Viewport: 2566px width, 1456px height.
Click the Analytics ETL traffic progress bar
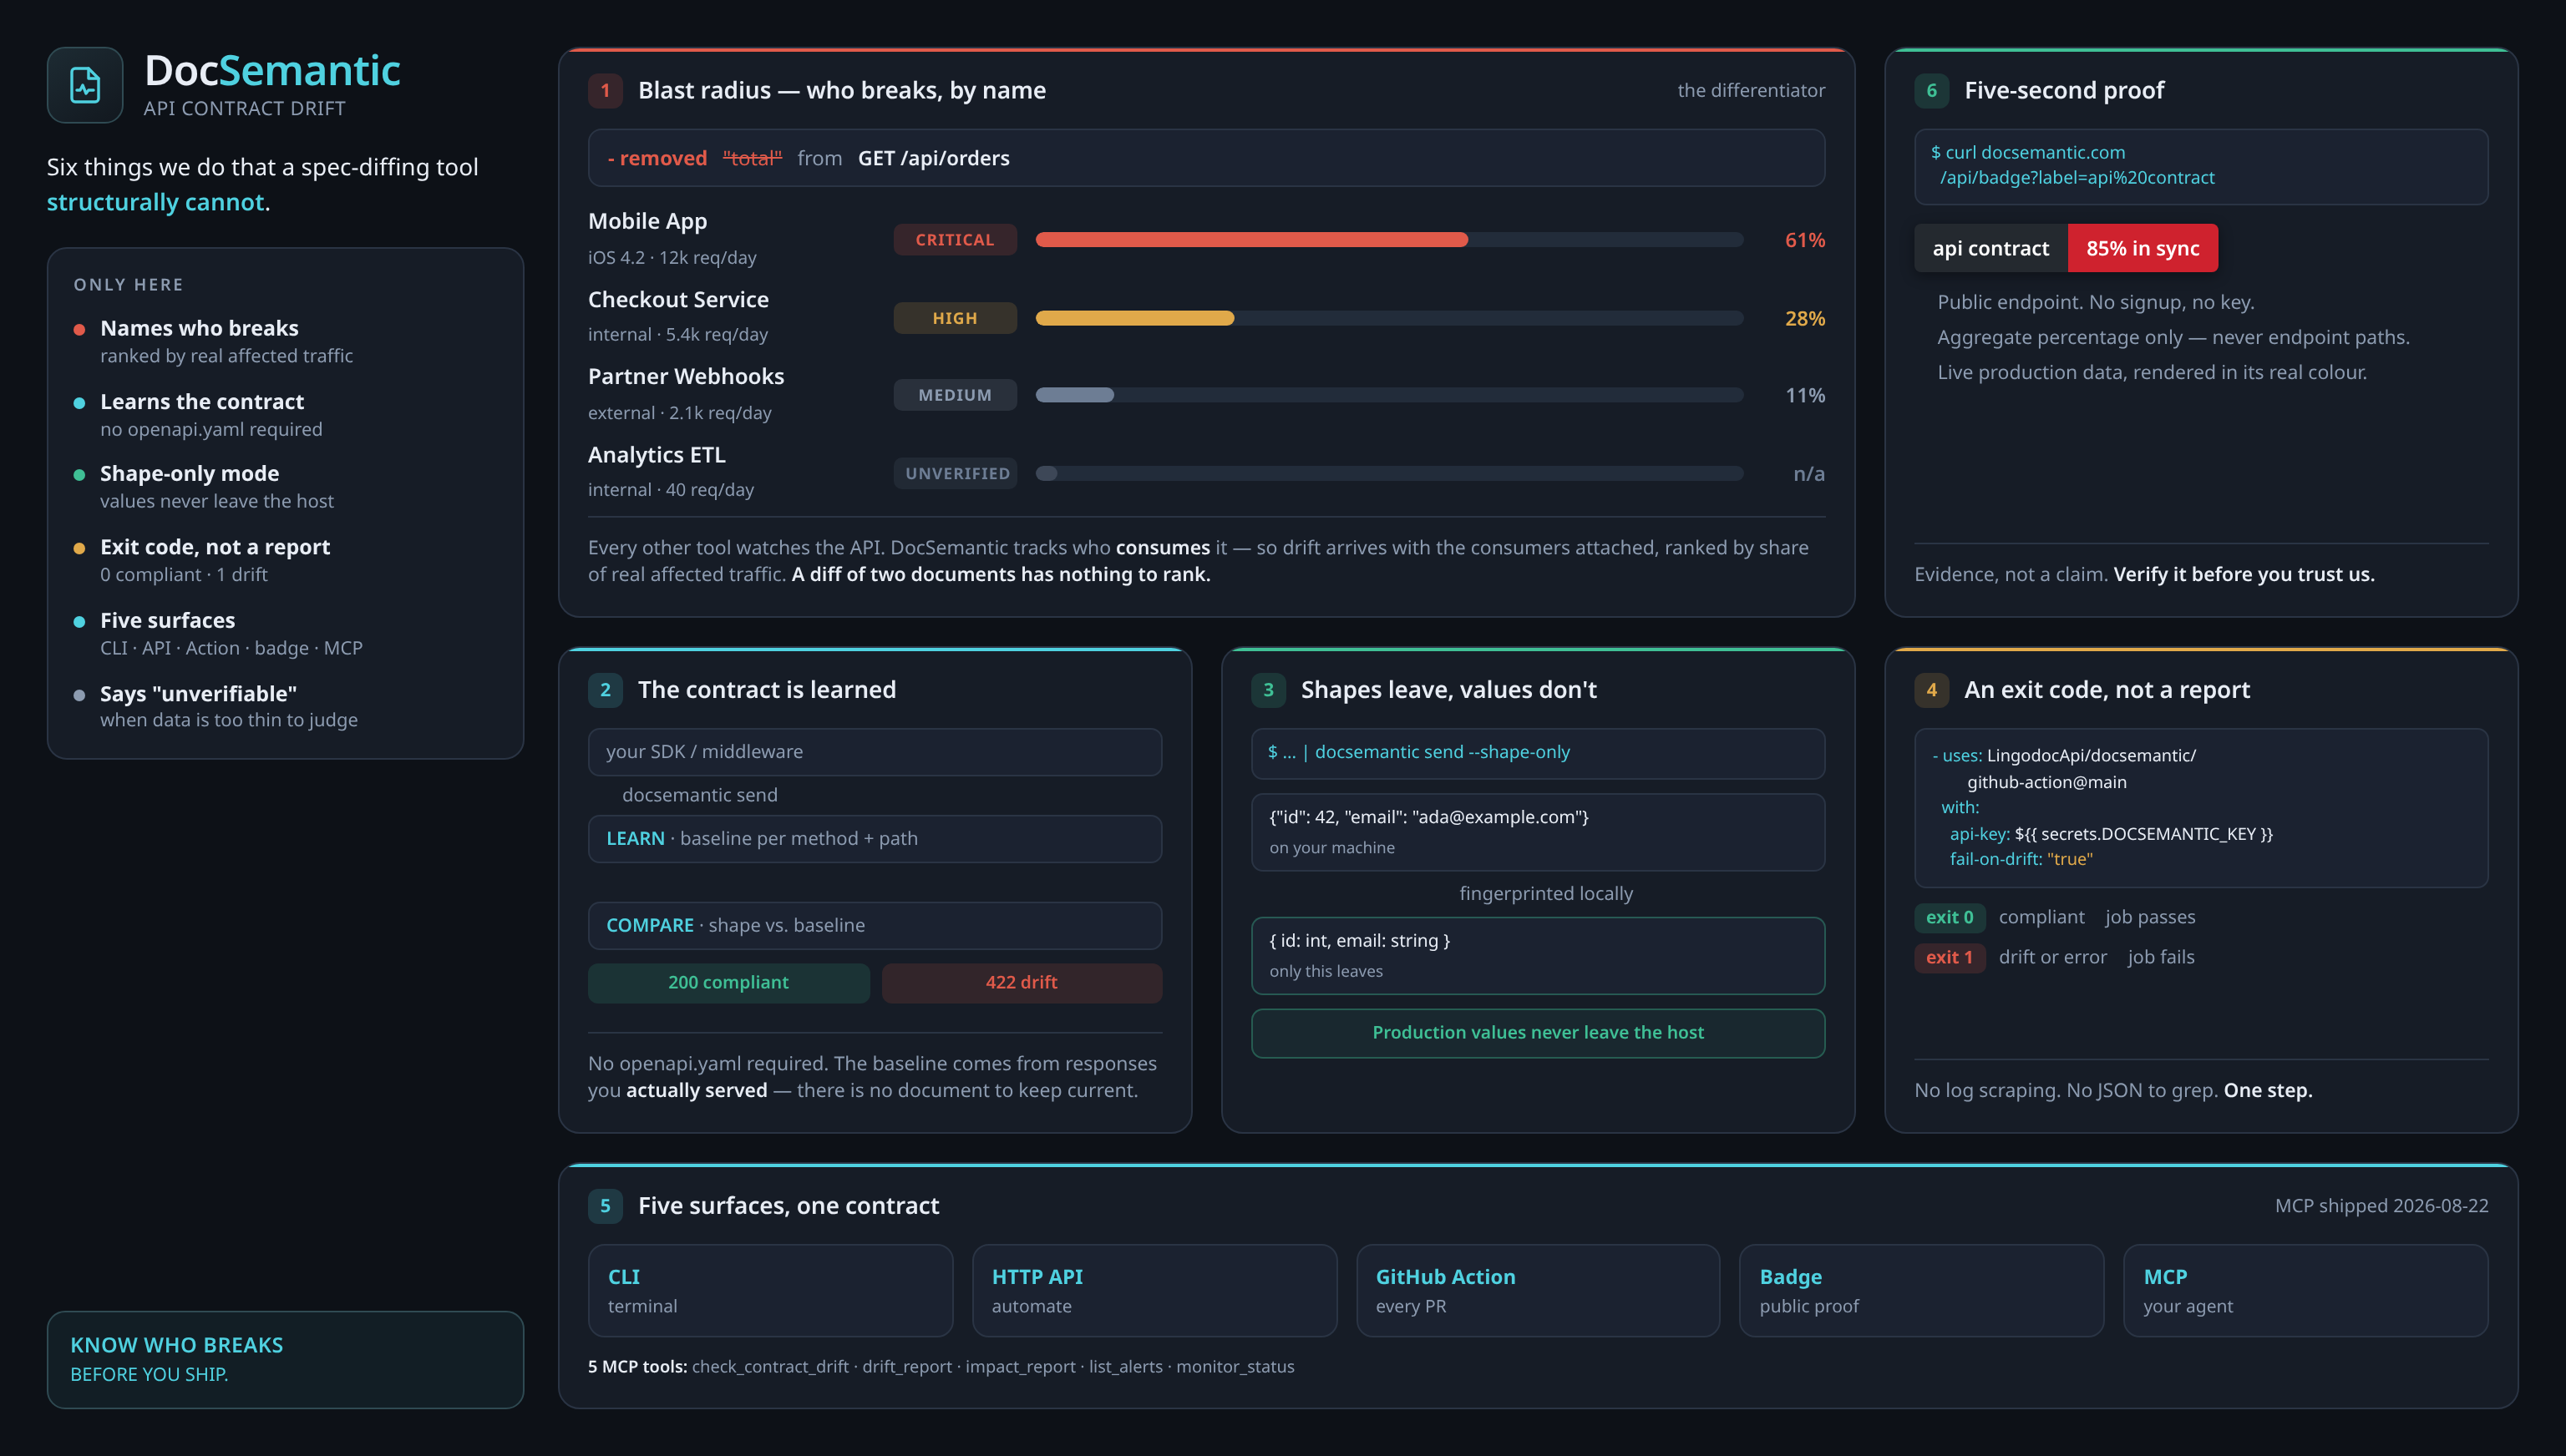point(1388,473)
